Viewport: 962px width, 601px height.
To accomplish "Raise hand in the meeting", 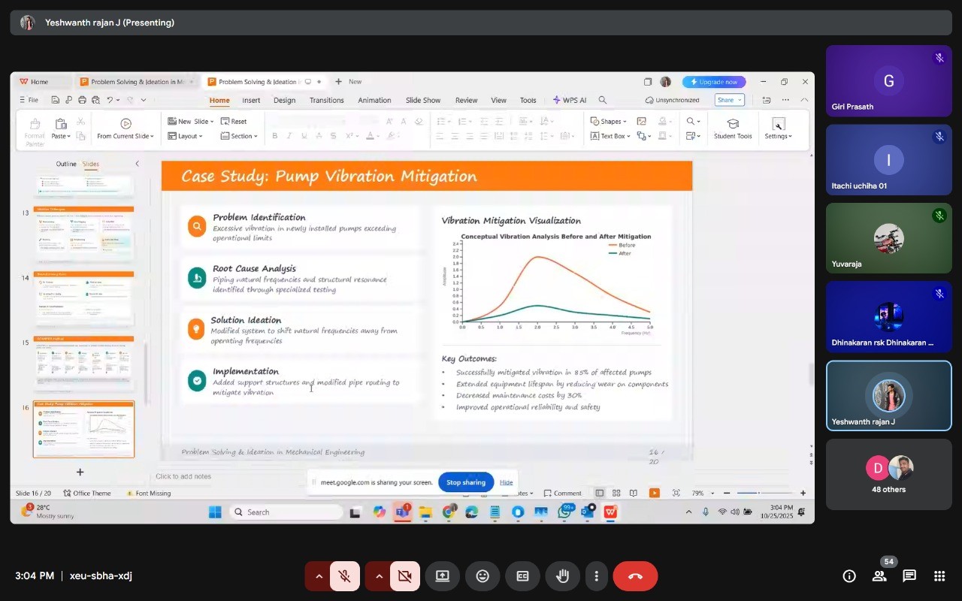I will coord(562,576).
